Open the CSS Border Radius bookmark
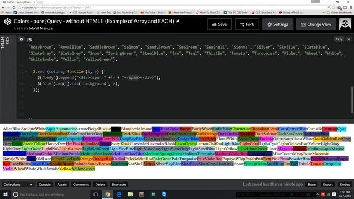This screenshot has height=199, width=354. click(x=81, y=12)
